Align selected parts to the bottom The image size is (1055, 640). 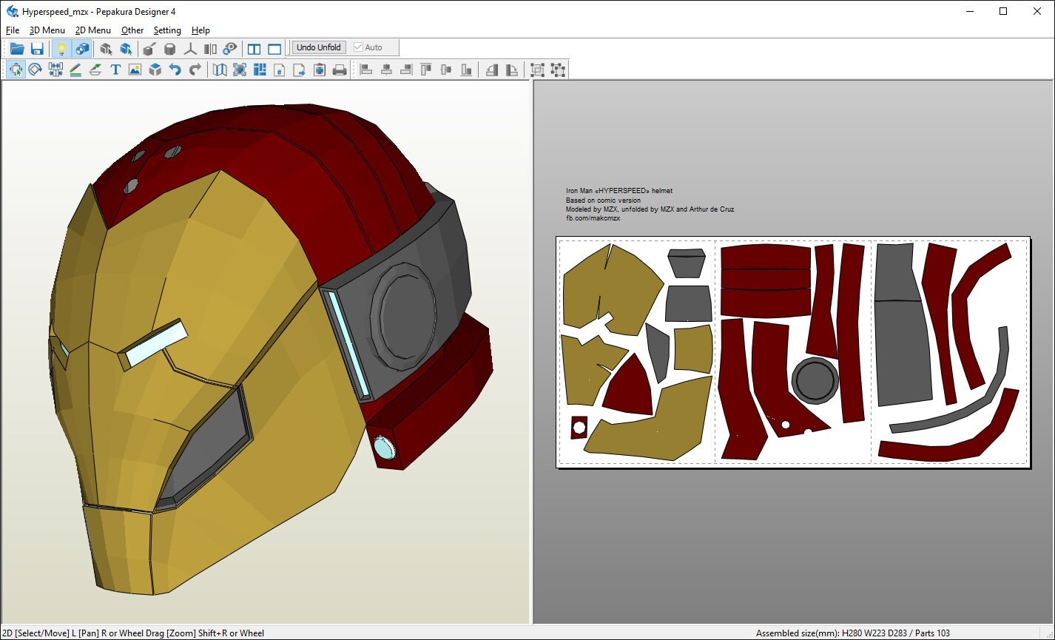tap(466, 70)
